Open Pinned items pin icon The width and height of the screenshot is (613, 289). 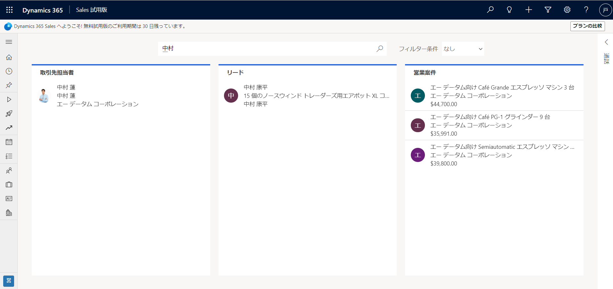(9, 85)
